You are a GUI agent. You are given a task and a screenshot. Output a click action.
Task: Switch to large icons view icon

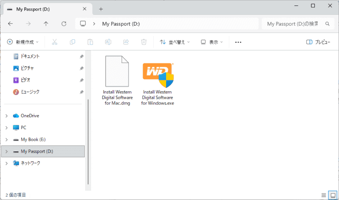point(333,195)
